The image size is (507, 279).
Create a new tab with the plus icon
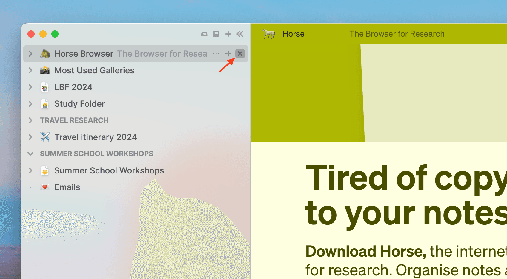[x=228, y=34]
